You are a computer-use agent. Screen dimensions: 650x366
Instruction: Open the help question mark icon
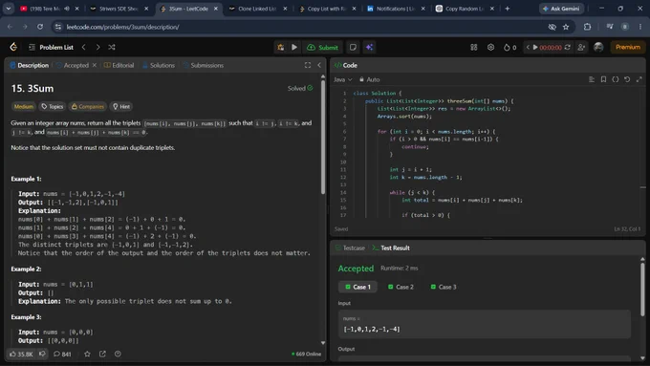point(118,354)
